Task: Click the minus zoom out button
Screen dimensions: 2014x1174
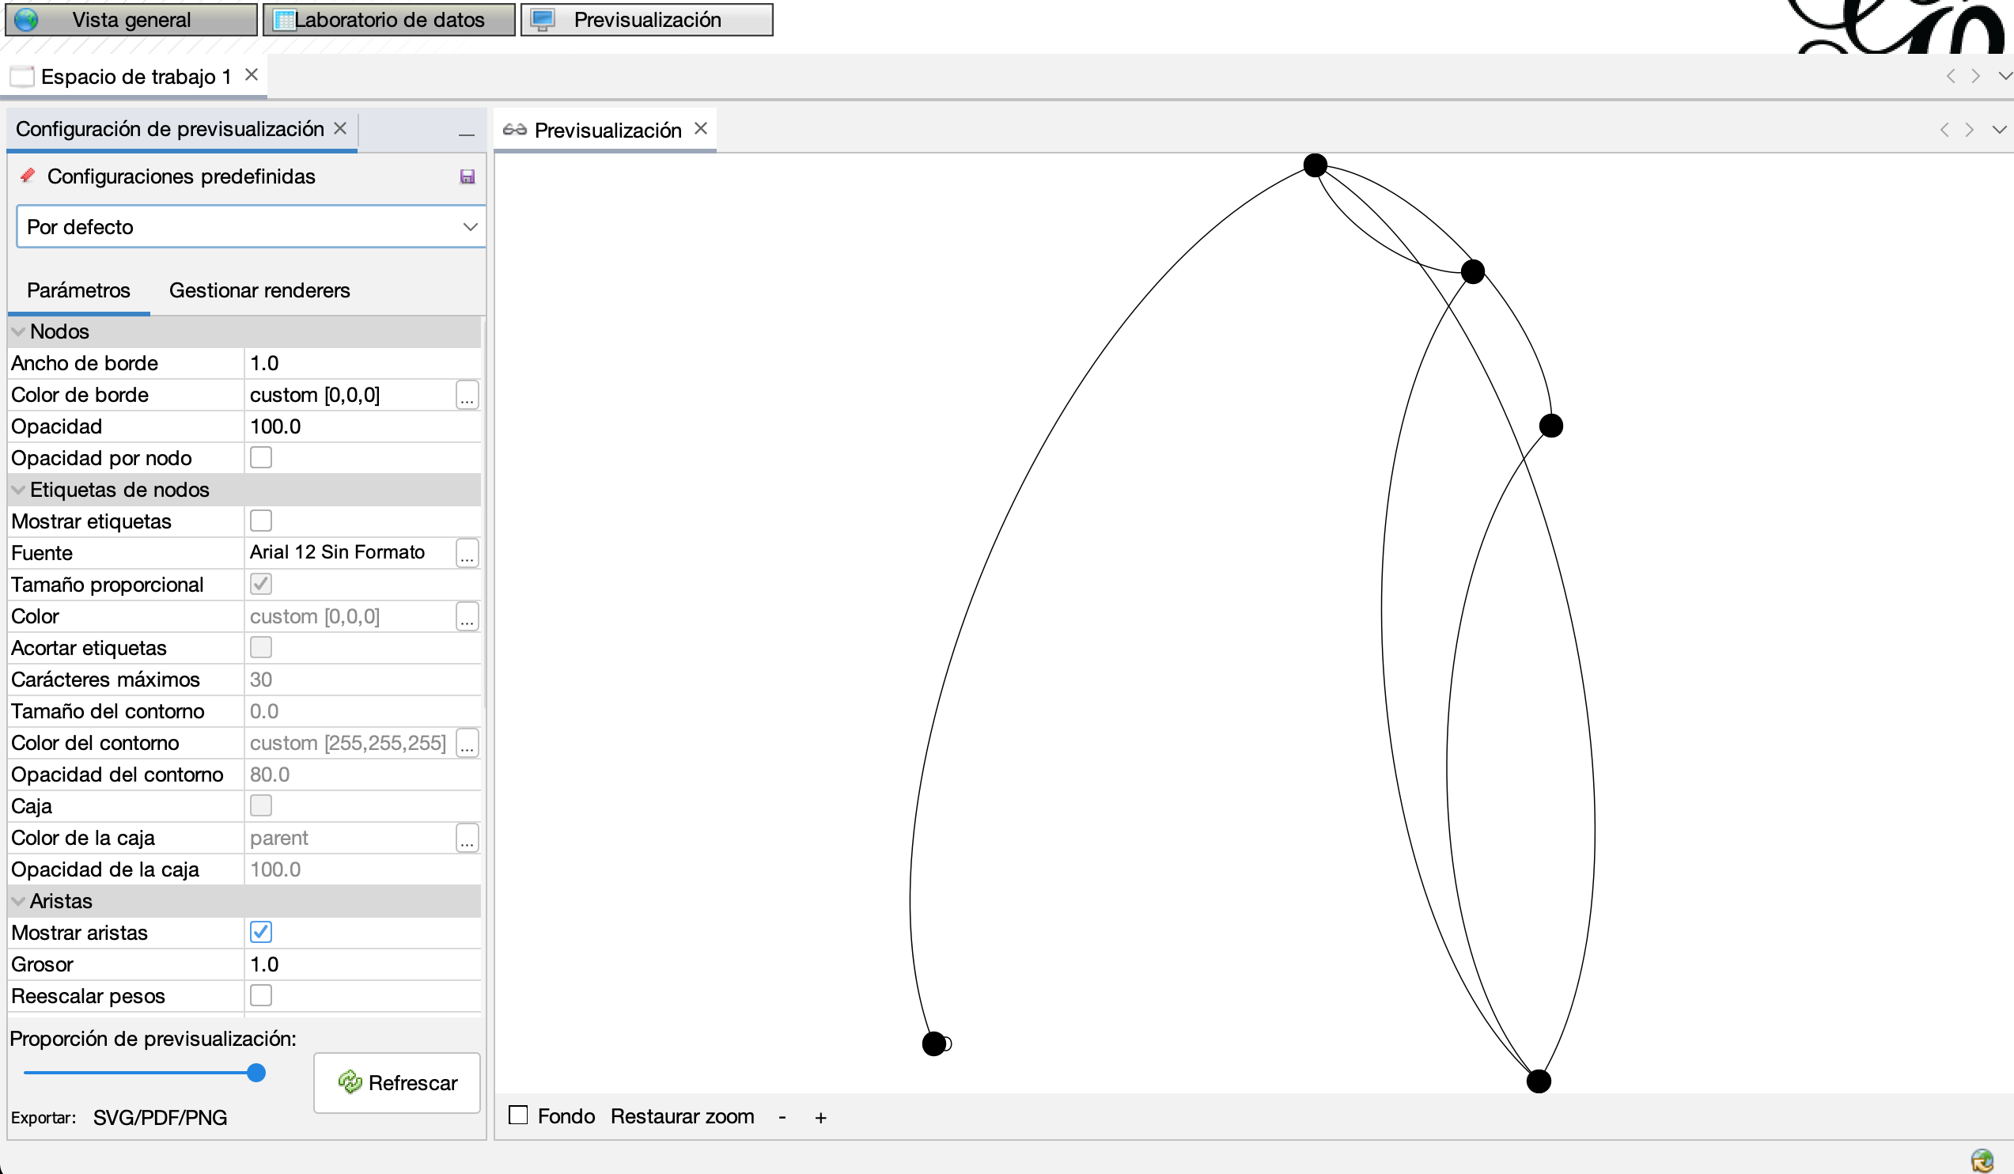Action: click(x=782, y=1117)
